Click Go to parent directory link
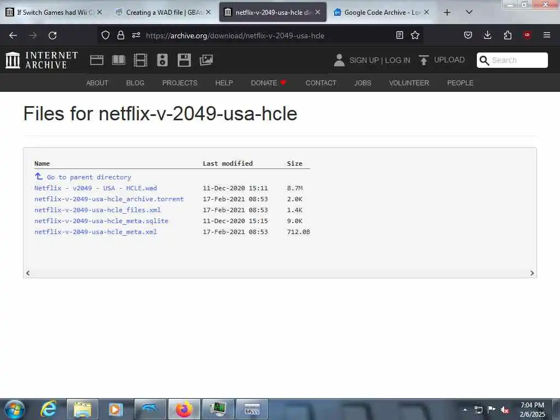 click(x=89, y=177)
